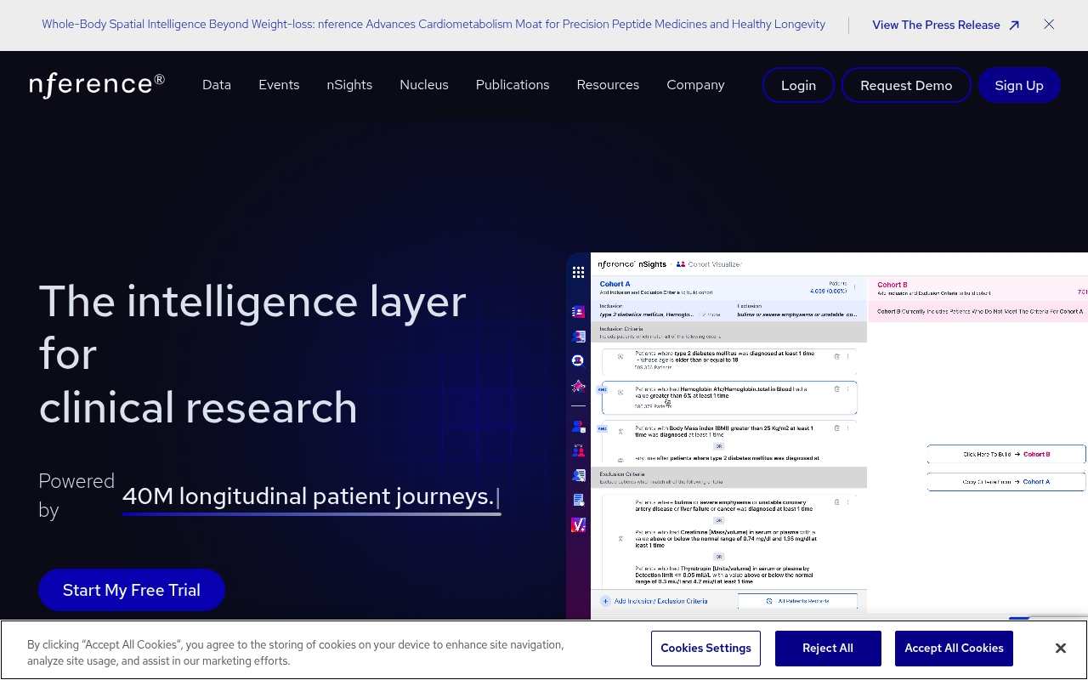Click the Cohort A kebab menu in preview

pos(855,289)
